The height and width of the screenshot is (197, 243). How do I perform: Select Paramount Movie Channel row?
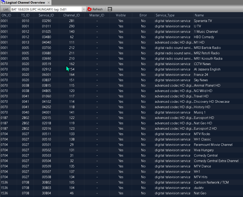[x=121, y=145]
